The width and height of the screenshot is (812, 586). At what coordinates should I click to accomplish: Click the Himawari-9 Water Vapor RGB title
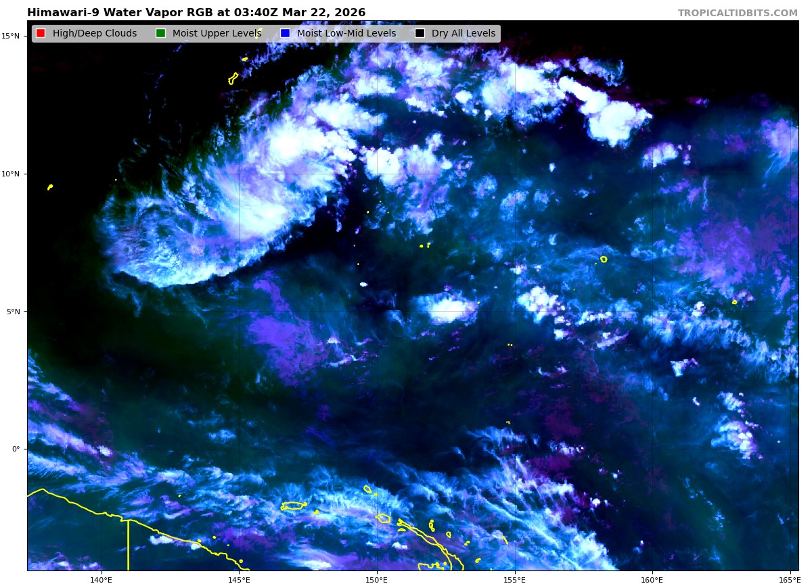[x=196, y=13]
